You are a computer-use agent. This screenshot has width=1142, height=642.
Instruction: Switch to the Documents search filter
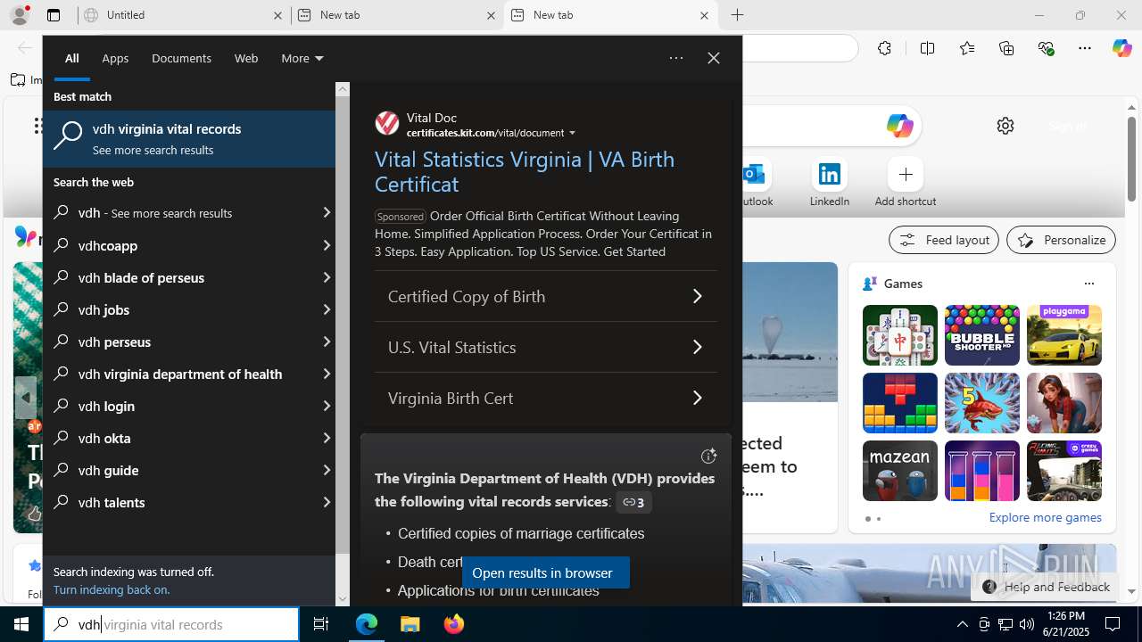(x=181, y=58)
